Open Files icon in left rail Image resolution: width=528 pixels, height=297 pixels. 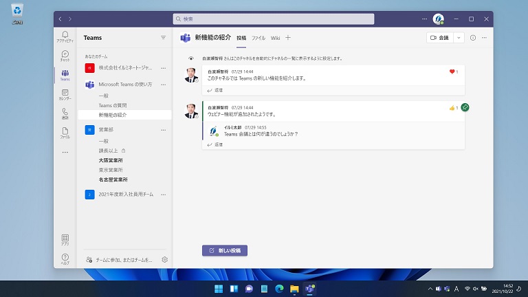(x=65, y=133)
